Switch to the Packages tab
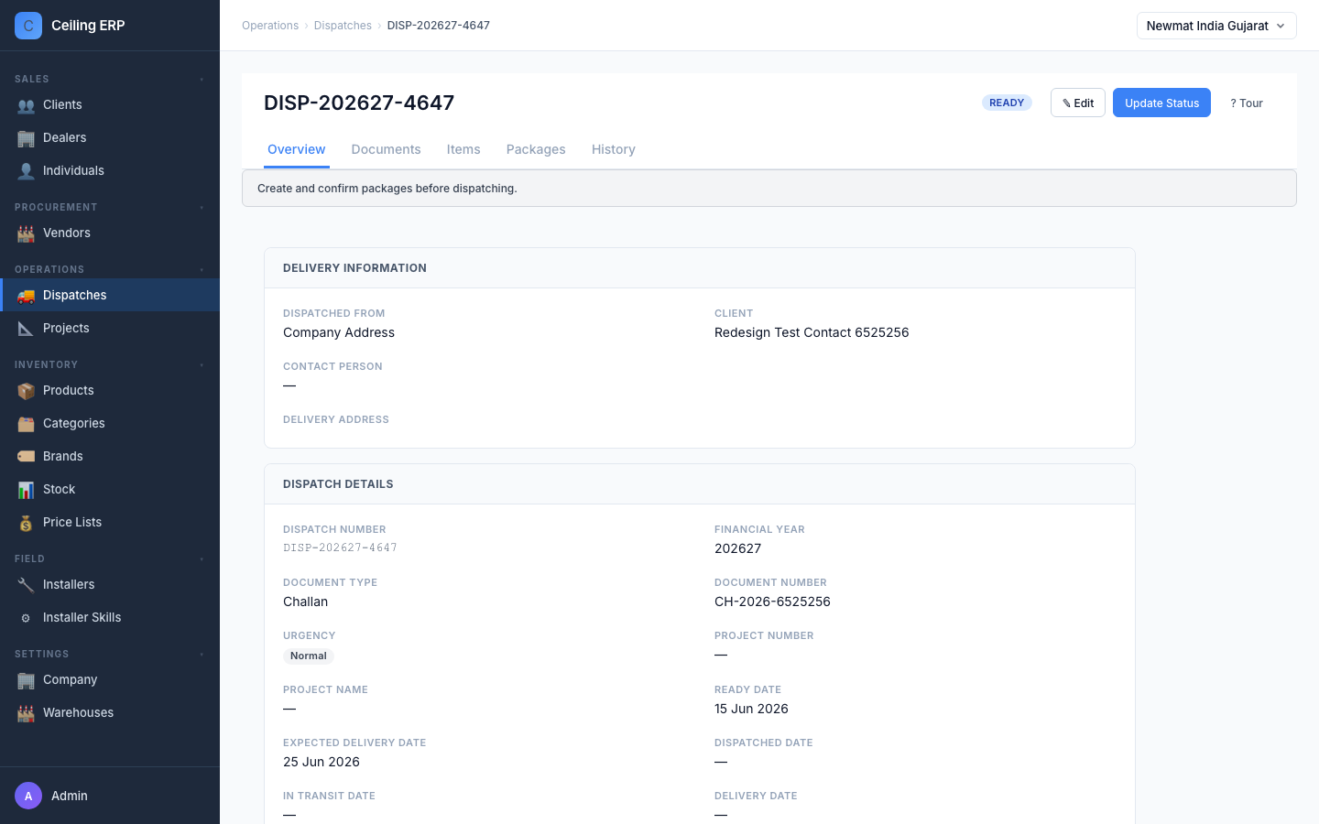The height and width of the screenshot is (824, 1319). point(536,149)
